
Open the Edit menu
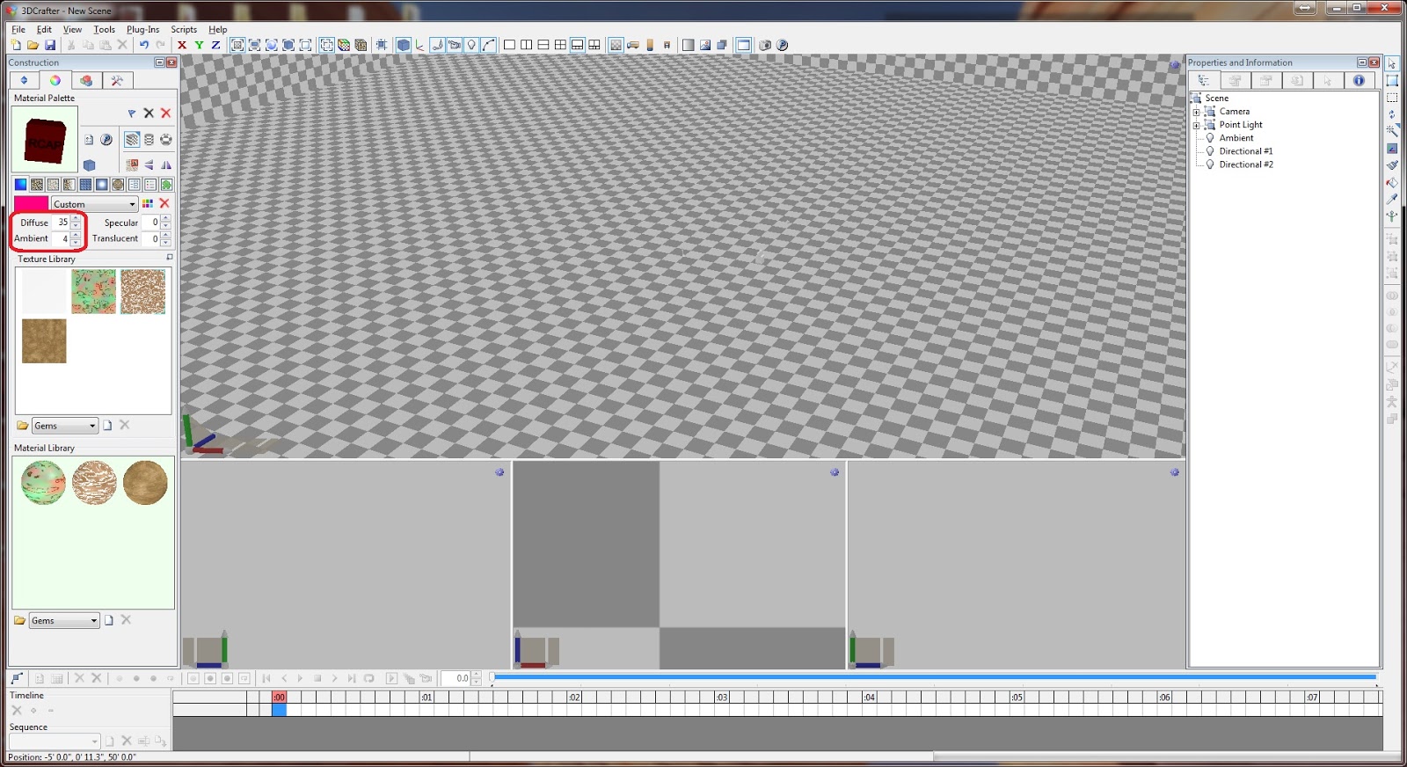(44, 29)
